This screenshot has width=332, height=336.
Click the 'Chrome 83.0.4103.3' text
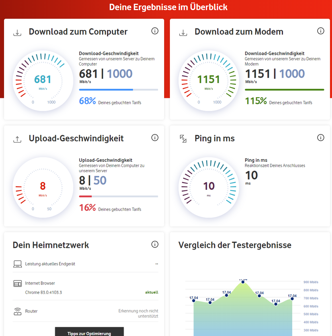[43, 293]
